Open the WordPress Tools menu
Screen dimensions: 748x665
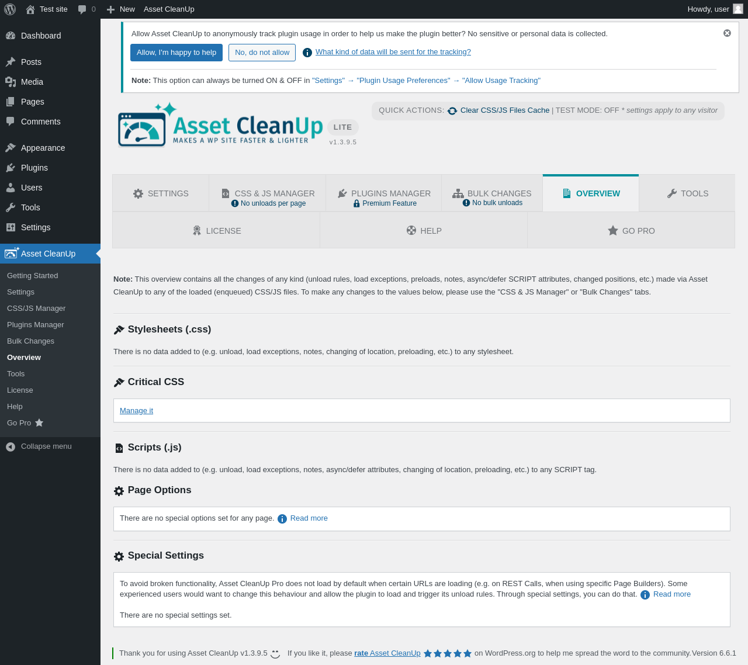coord(50,207)
